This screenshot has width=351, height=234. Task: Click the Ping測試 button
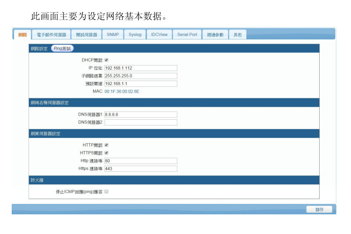[x=62, y=48]
